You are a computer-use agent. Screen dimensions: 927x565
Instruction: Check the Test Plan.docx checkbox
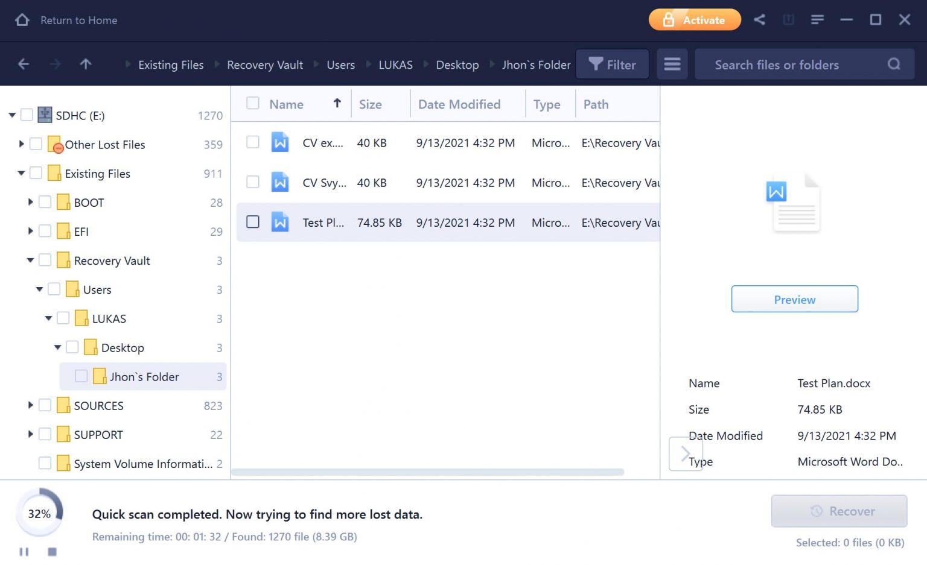pos(253,222)
